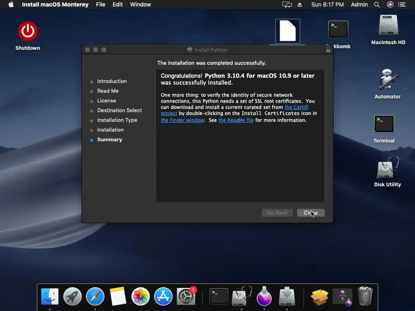Launch Safari from the Dock
Viewport: 415px width, 311px height.
95,296
